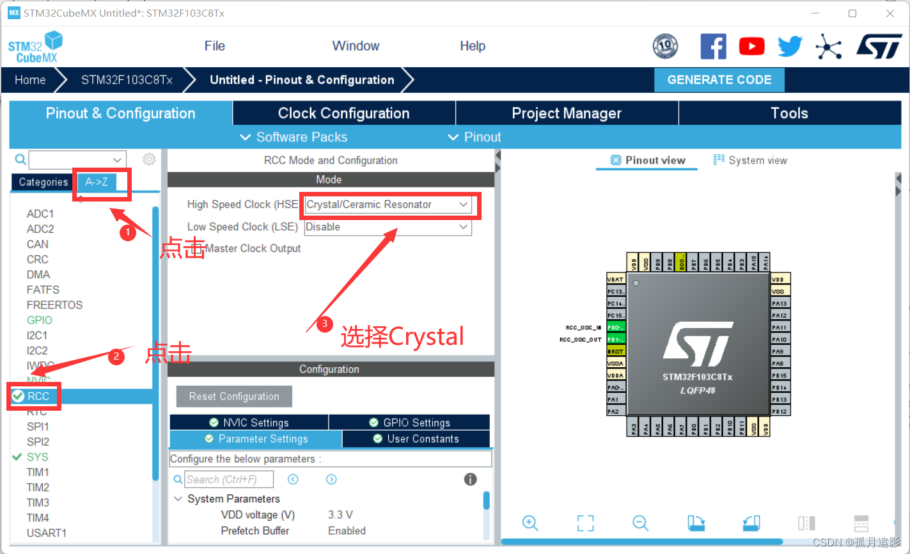Select pin PA9 on the chip
The height and width of the screenshot is (554, 910).
pyautogui.click(x=781, y=351)
